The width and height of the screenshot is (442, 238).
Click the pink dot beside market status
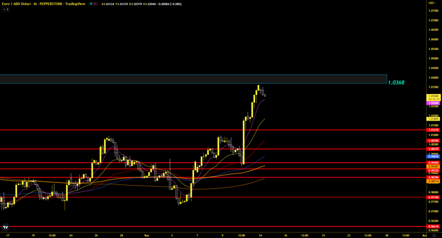(x=95, y=4)
